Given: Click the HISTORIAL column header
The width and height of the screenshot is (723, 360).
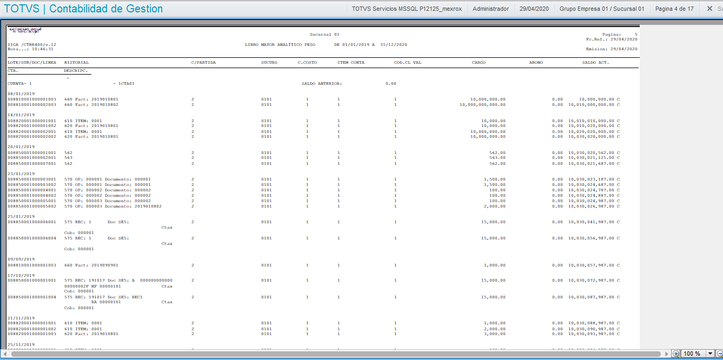Looking at the screenshot, I should click(x=76, y=62).
